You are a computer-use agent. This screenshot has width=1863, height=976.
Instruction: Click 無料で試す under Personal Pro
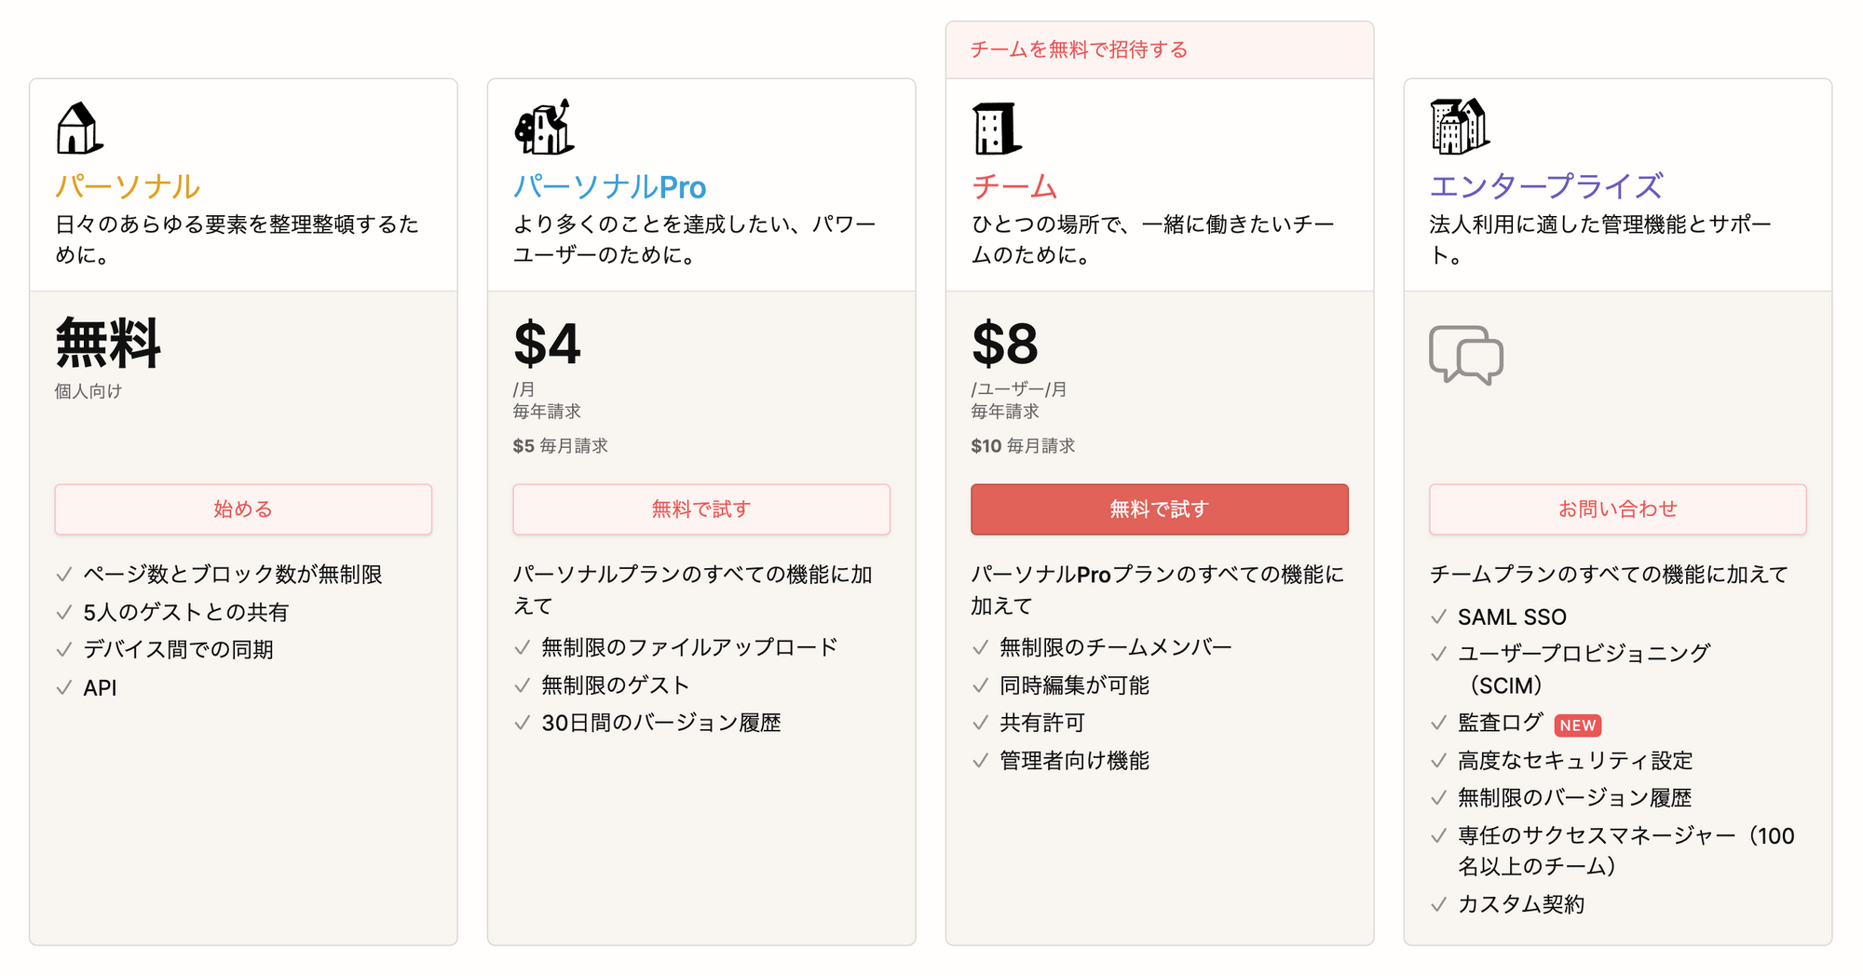click(x=701, y=509)
